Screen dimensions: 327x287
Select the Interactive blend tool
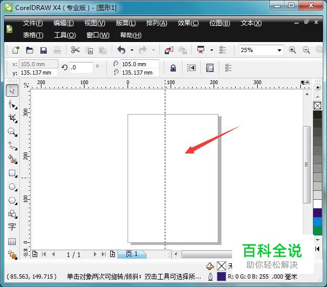point(13,255)
